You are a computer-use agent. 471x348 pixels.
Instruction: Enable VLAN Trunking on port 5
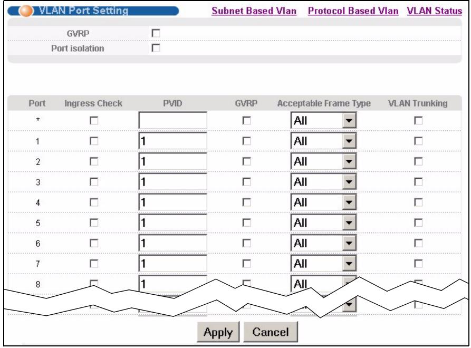coord(418,223)
